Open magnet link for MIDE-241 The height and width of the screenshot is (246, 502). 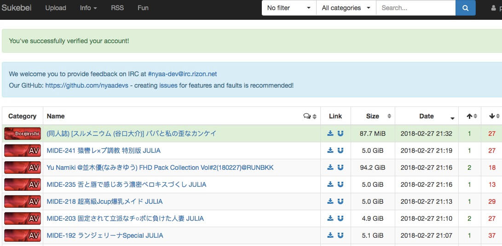(340, 151)
